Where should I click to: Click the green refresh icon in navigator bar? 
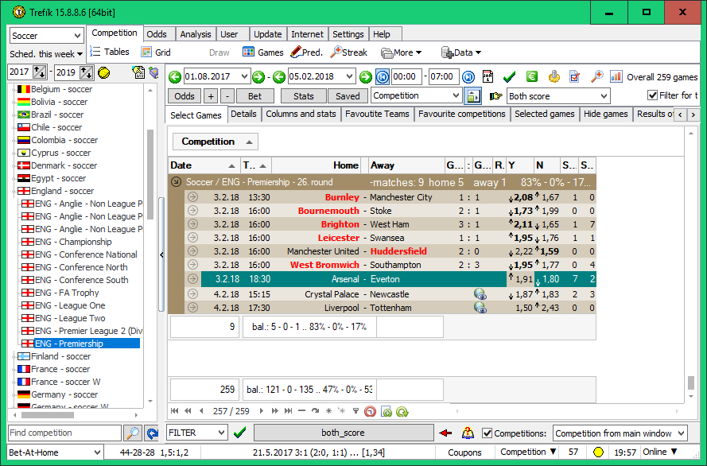pyautogui.click(x=402, y=411)
